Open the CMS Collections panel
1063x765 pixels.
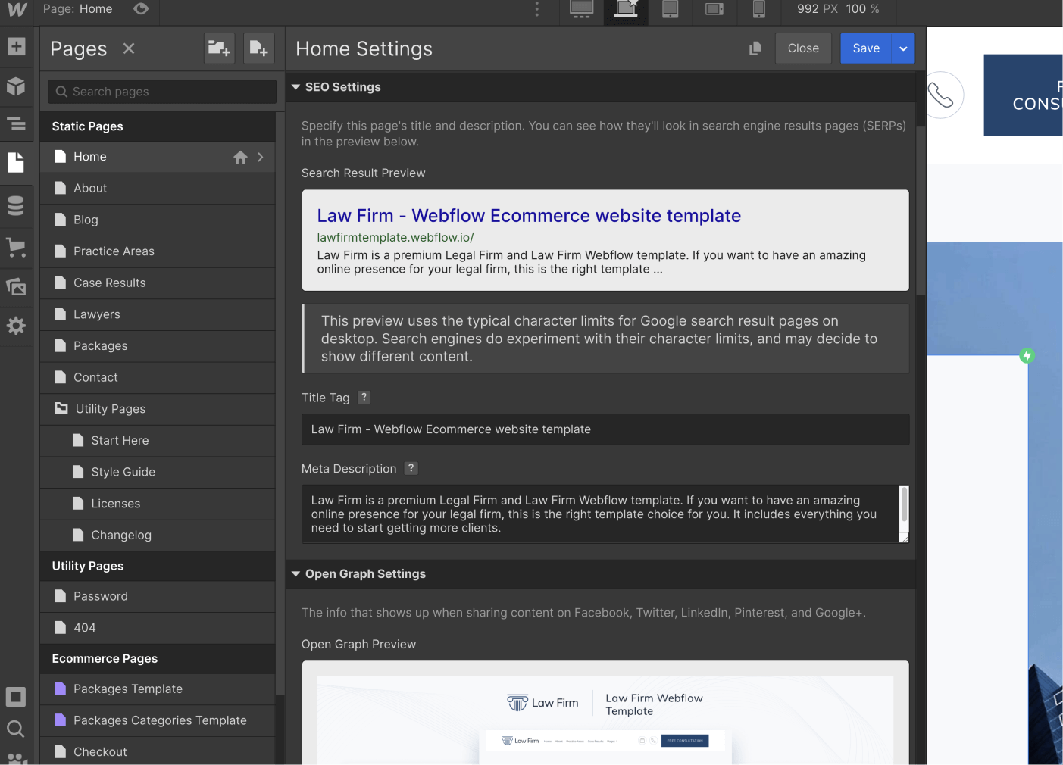pyautogui.click(x=16, y=205)
